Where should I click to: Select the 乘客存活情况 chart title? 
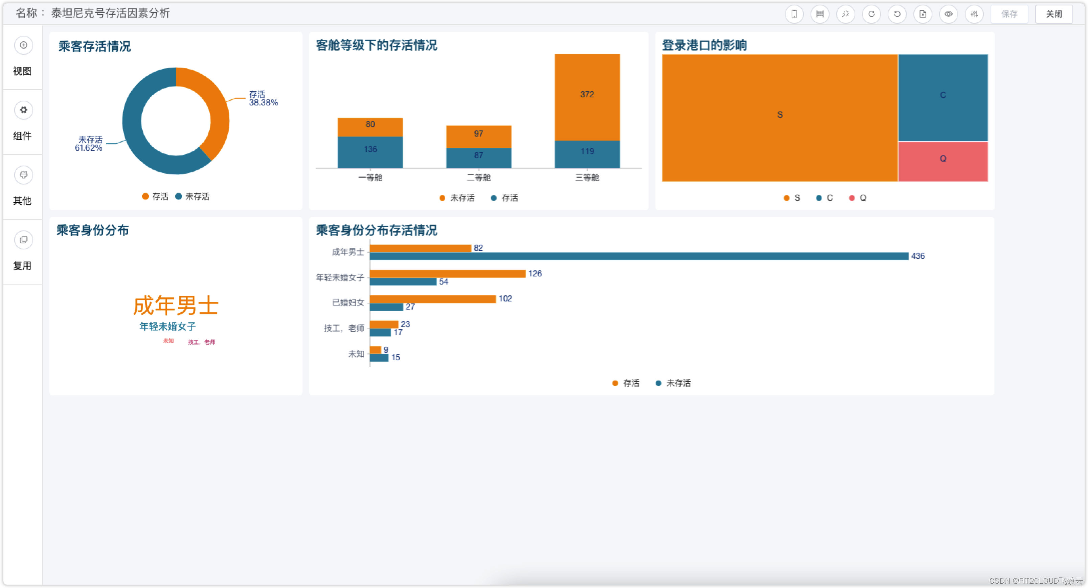[x=95, y=46]
